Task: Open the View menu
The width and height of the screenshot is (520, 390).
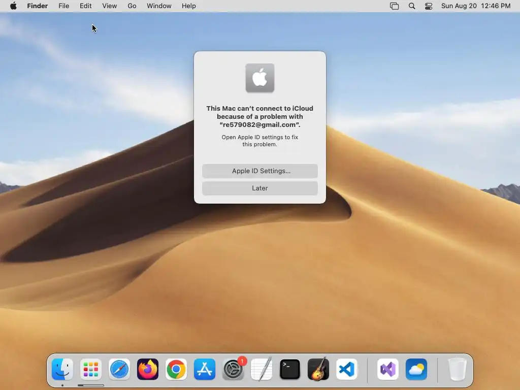Action: point(110,6)
